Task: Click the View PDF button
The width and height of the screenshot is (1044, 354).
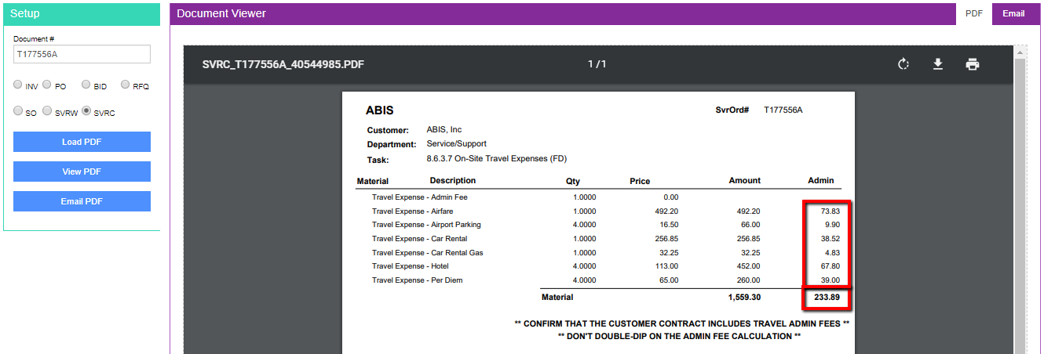Action: 82,172
